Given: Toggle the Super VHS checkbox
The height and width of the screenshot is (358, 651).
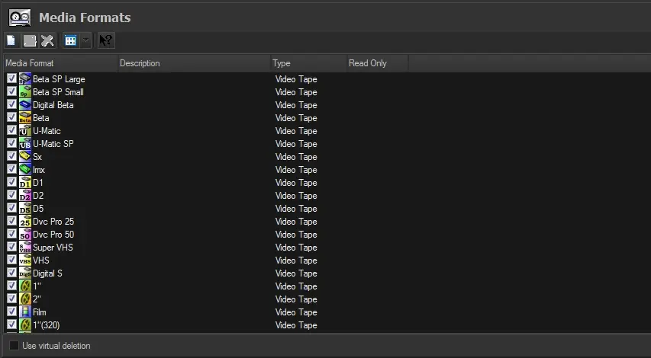Looking at the screenshot, I should point(11,247).
